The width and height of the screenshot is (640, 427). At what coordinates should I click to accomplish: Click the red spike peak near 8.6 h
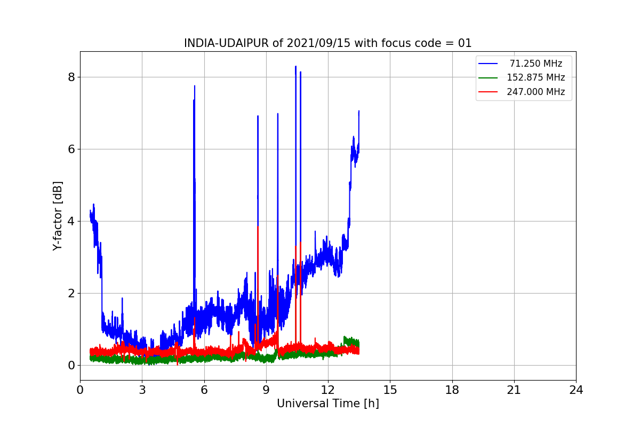(x=258, y=227)
